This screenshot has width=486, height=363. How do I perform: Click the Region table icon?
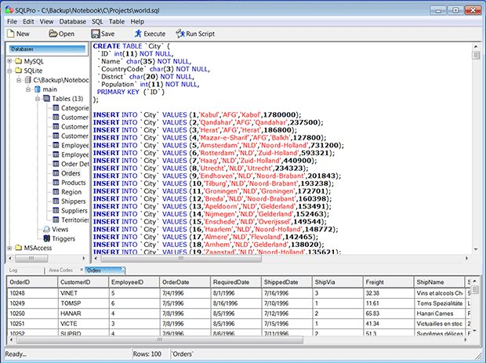tap(56, 191)
